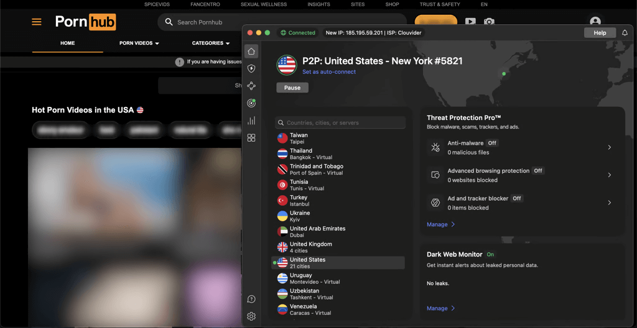Select Tunisia Tunis - Virtual server
This screenshot has width=637, height=328.
pyautogui.click(x=338, y=185)
